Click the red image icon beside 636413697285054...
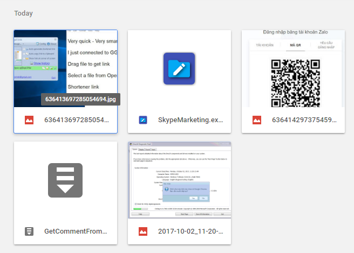The width and height of the screenshot is (354, 253). 29,120
